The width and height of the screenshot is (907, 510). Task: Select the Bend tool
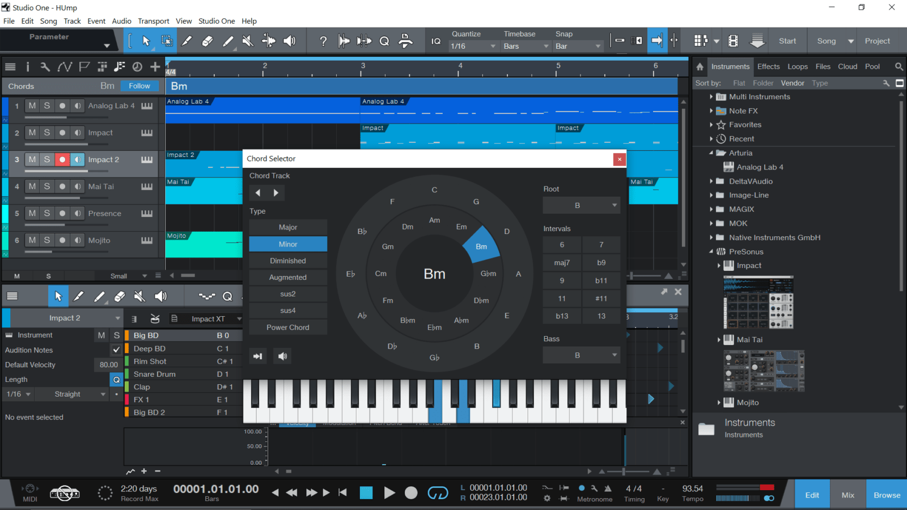[269, 41]
